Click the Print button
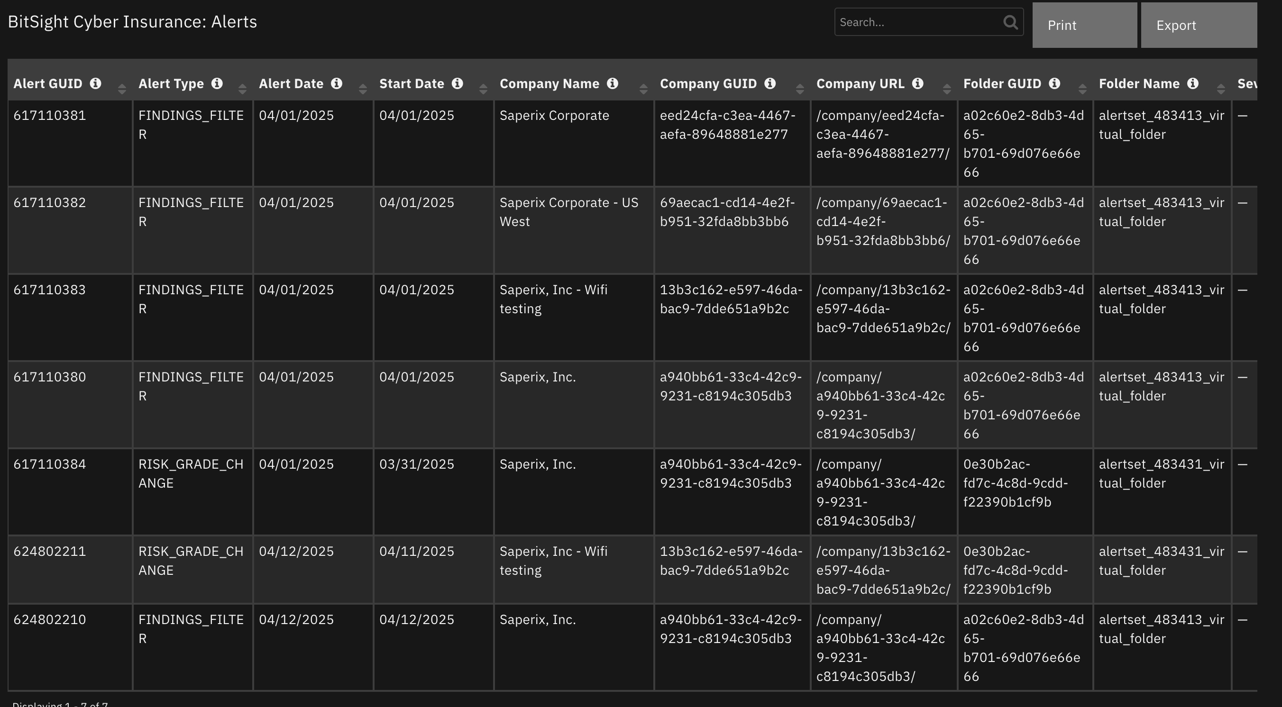The height and width of the screenshot is (707, 1282). pos(1084,26)
